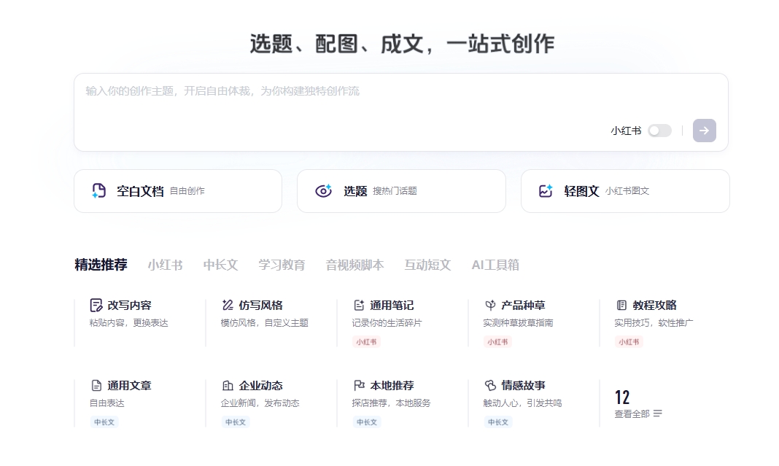
Task: Click the 选题 eye icon
Action: tap(323, 191)
